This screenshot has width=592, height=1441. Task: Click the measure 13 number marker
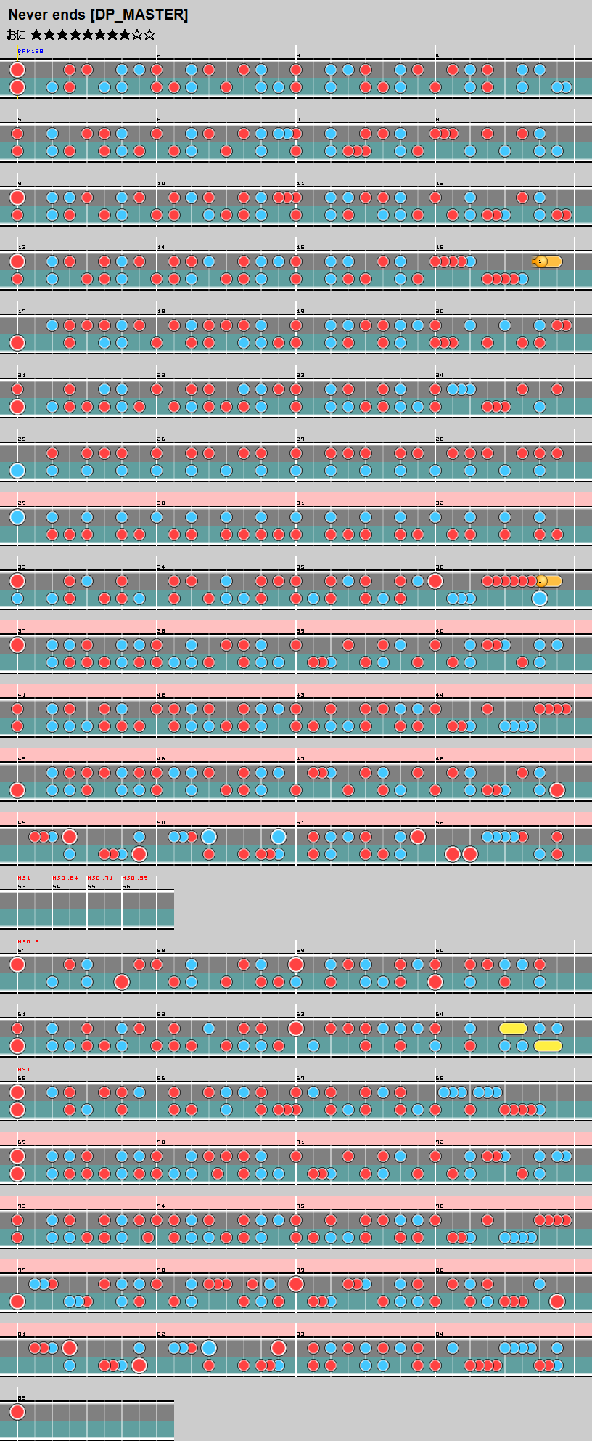click(22, 248)
